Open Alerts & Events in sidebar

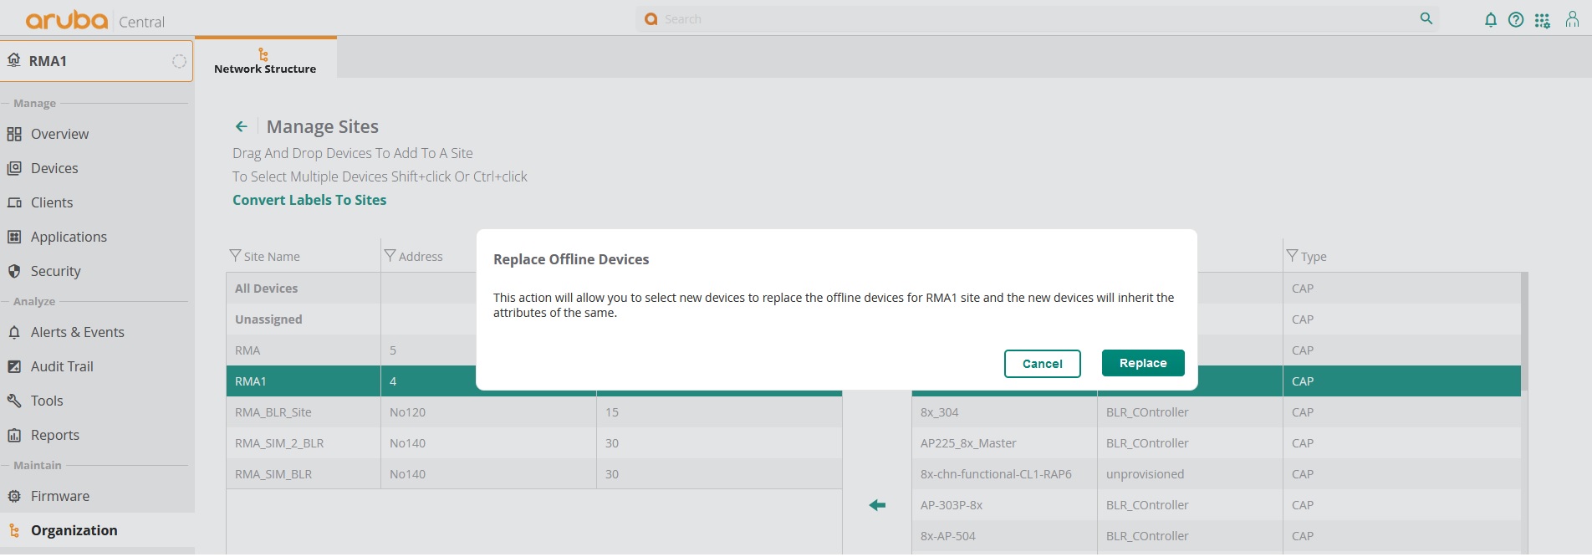77,332
